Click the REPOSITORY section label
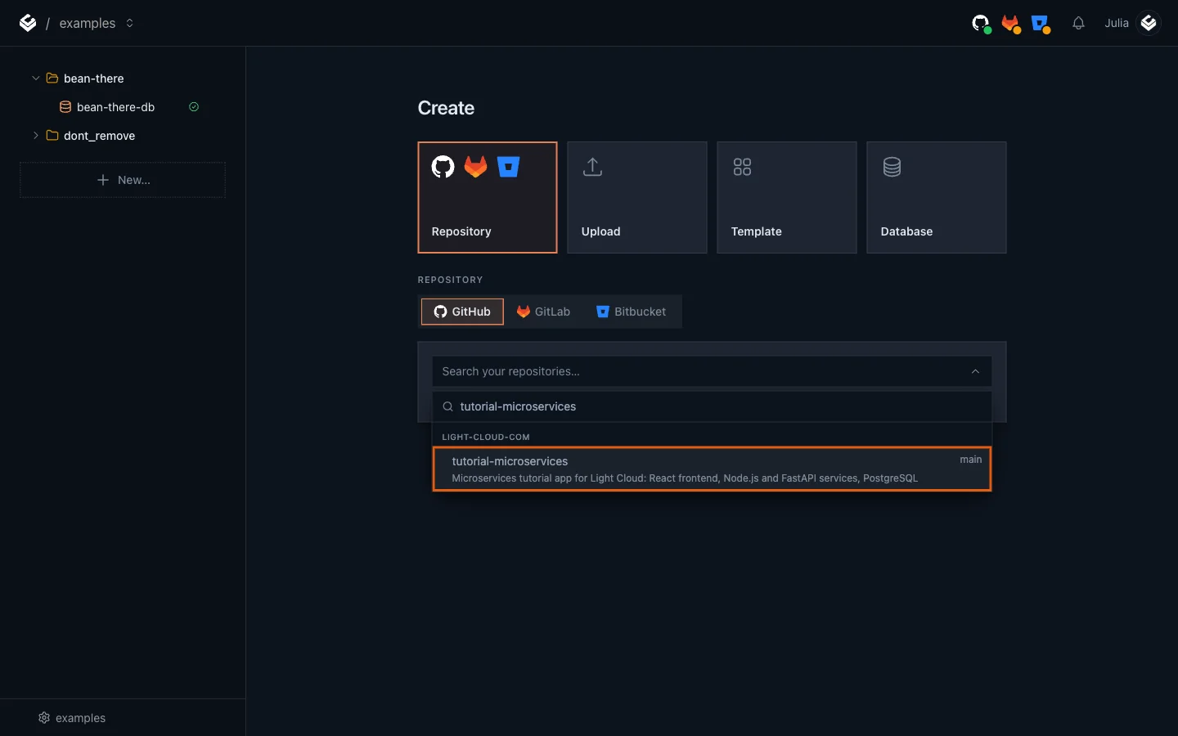 450,280
